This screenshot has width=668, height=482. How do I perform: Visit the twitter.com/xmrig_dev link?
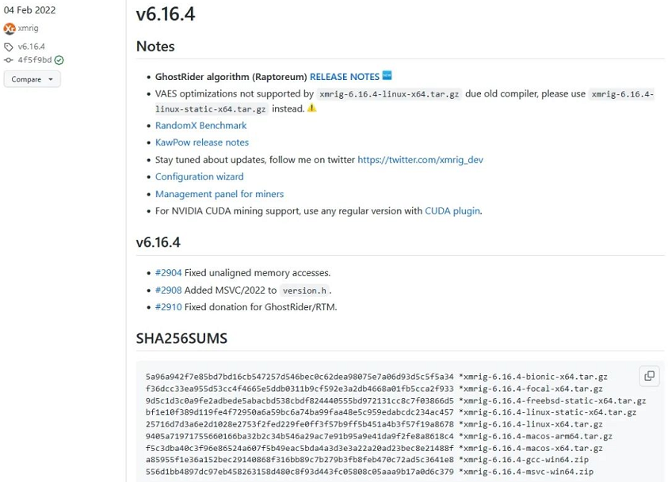[420, 160]
